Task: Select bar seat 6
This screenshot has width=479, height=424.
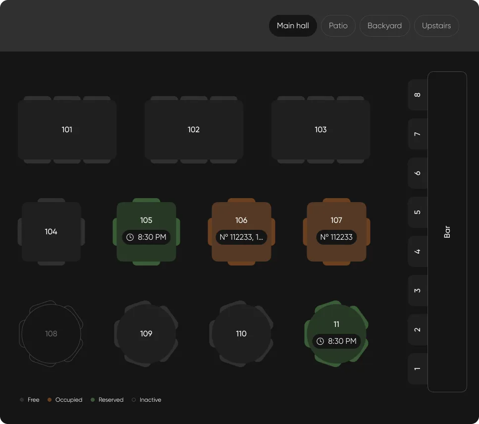Action: tap(417, 173)
